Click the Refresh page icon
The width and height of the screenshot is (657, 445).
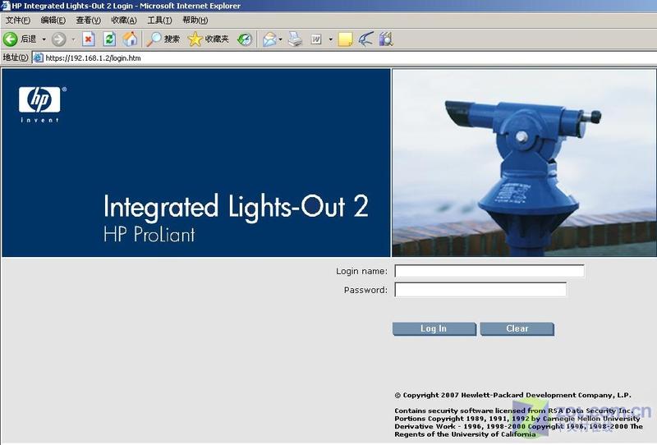[109, 39]
